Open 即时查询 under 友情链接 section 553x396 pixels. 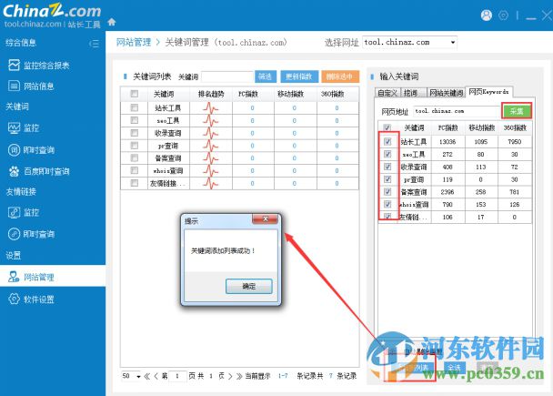coord(31,234)
